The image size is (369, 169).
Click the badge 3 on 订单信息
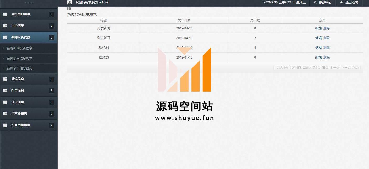51,102
